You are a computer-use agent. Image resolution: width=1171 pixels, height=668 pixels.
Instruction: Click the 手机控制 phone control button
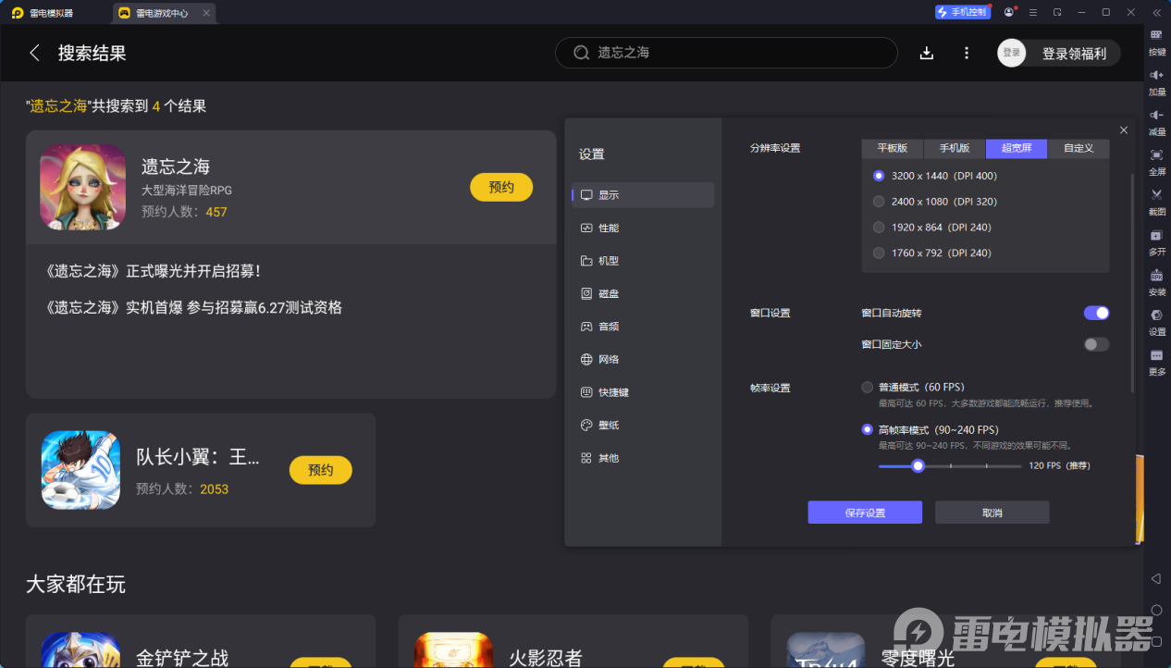tap(962, 12)
